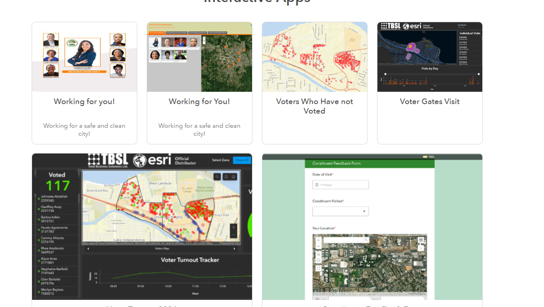Click the right chevron beside Voters Map
This screenshot has height=307, width=544.
click(235, 248)
